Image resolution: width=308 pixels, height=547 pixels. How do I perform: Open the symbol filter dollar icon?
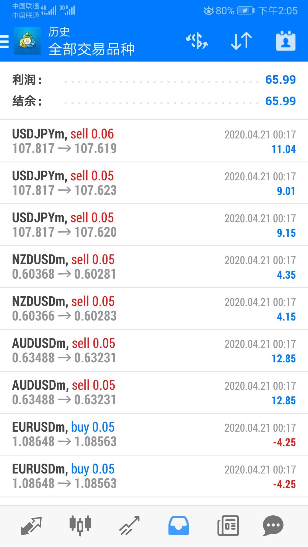coord(197,41)
